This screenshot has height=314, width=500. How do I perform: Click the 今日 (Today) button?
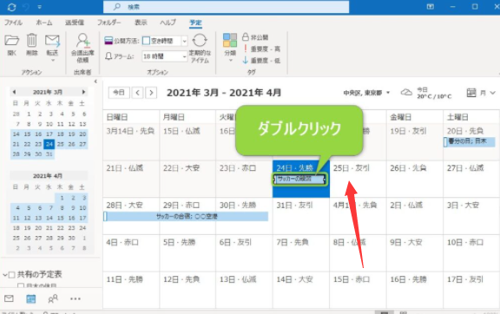click(x=119, y=93)
